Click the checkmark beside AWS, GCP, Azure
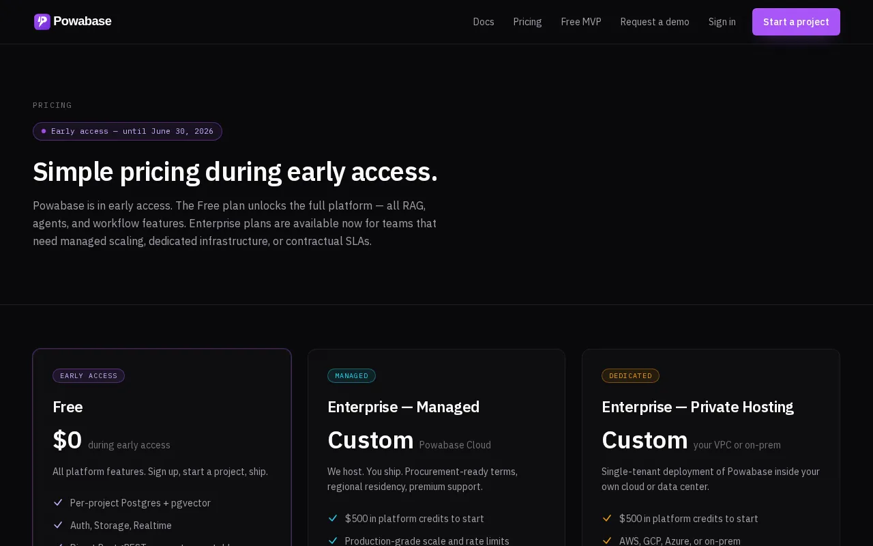The width and height of the screenshot is (873, 546). click(x=607, y=541)
